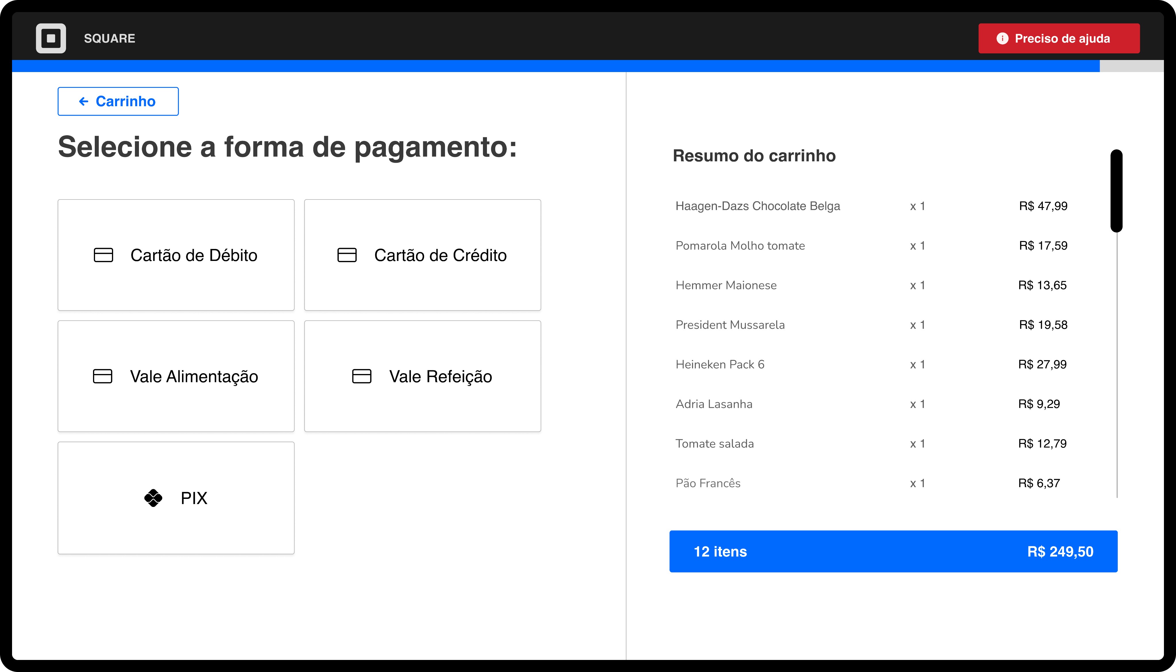
Task: Pick Vale Refeição as payment method
Action: [x=422, y=376]
